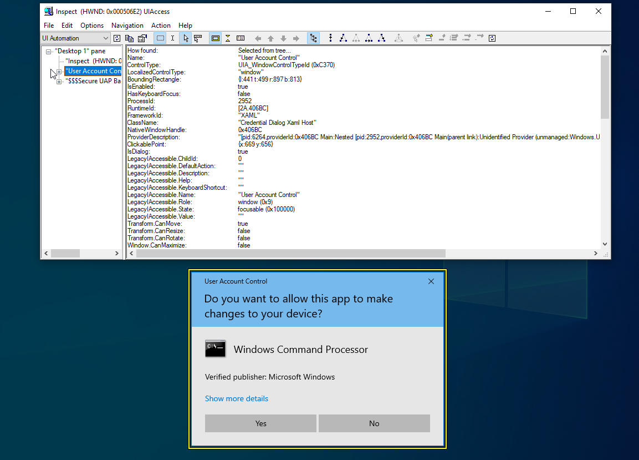The image size is (639, 460).
Task: Navigate to First Child element icon
Action: [x=343, y=38]
